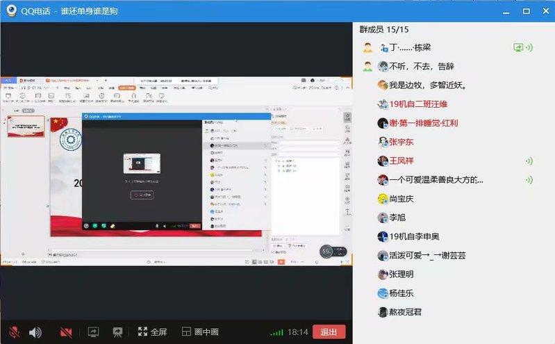Screen dimensions: 555x344
Task: Click the presentation board icon in bottom bar
Action: coord(117,332)
